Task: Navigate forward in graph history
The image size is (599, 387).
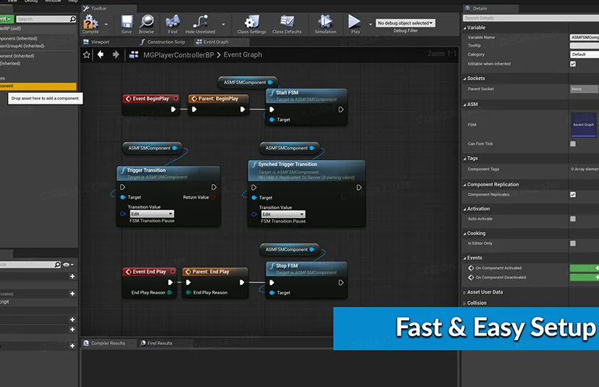Action: coord(116,54)
